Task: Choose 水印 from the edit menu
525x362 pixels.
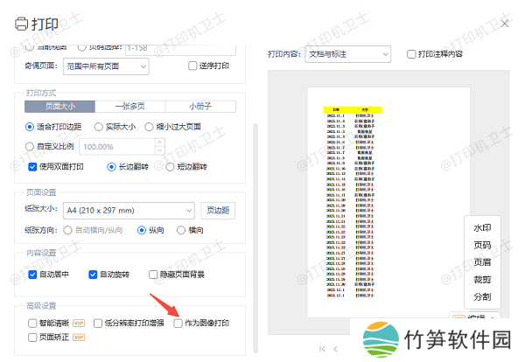Action: click(482, 228)
